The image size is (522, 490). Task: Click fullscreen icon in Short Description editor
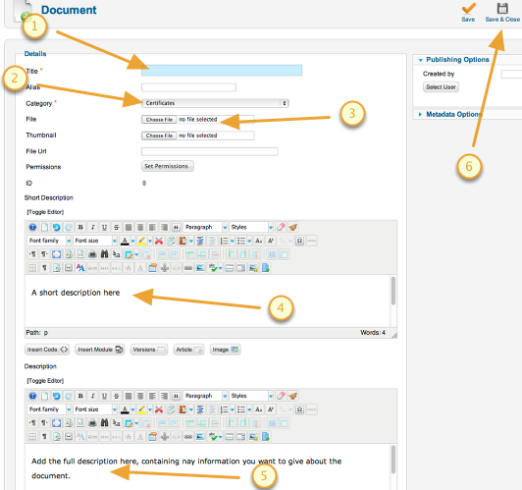(x=57, y=254)
